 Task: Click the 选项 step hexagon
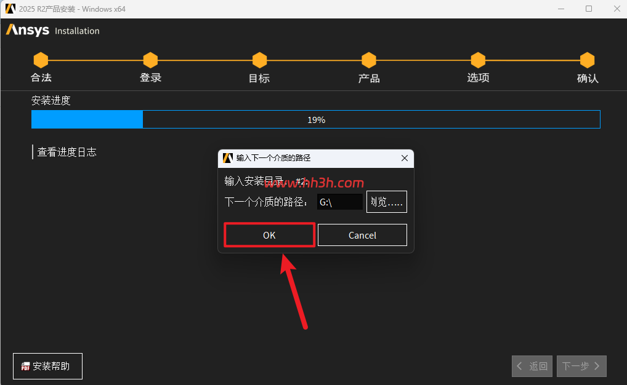tap(478, 60)
